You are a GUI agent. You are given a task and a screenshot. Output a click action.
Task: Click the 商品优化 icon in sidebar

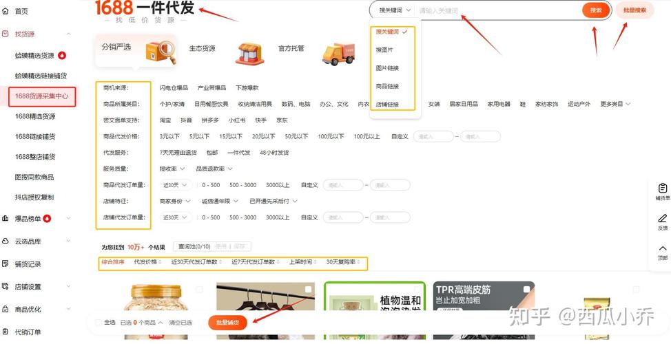(x=6, y=309)
